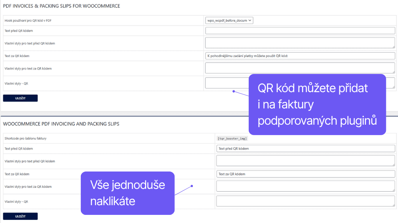Image resolution: width=398 pixels, height=223 pixels.
Task: Click the field containing 'K pohodlnějšímu zadání platby'
Action: (300, 56)
